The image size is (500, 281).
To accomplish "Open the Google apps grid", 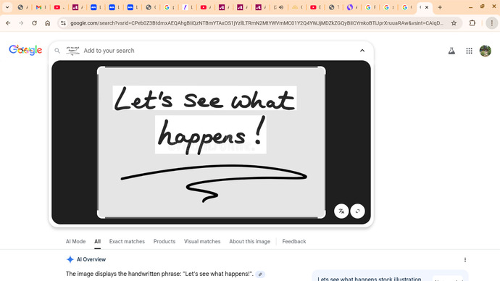I will (x=469, y=51).
